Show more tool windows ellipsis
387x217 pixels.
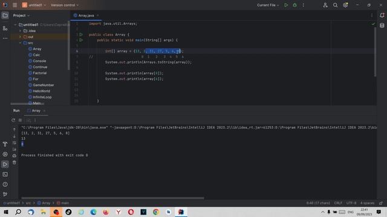point(5,38)
